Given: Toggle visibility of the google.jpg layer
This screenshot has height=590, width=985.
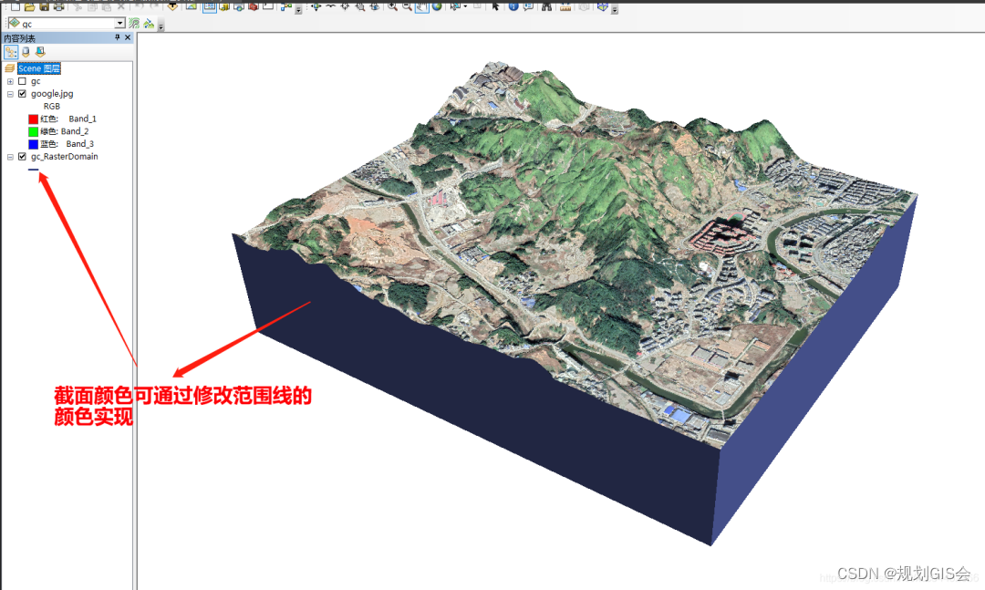Looking at the screenshot, I should 23,93.
